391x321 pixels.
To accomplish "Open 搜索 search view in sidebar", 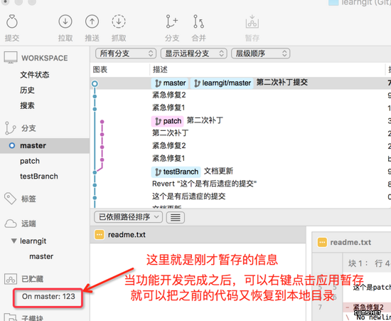I will [27, 105].
